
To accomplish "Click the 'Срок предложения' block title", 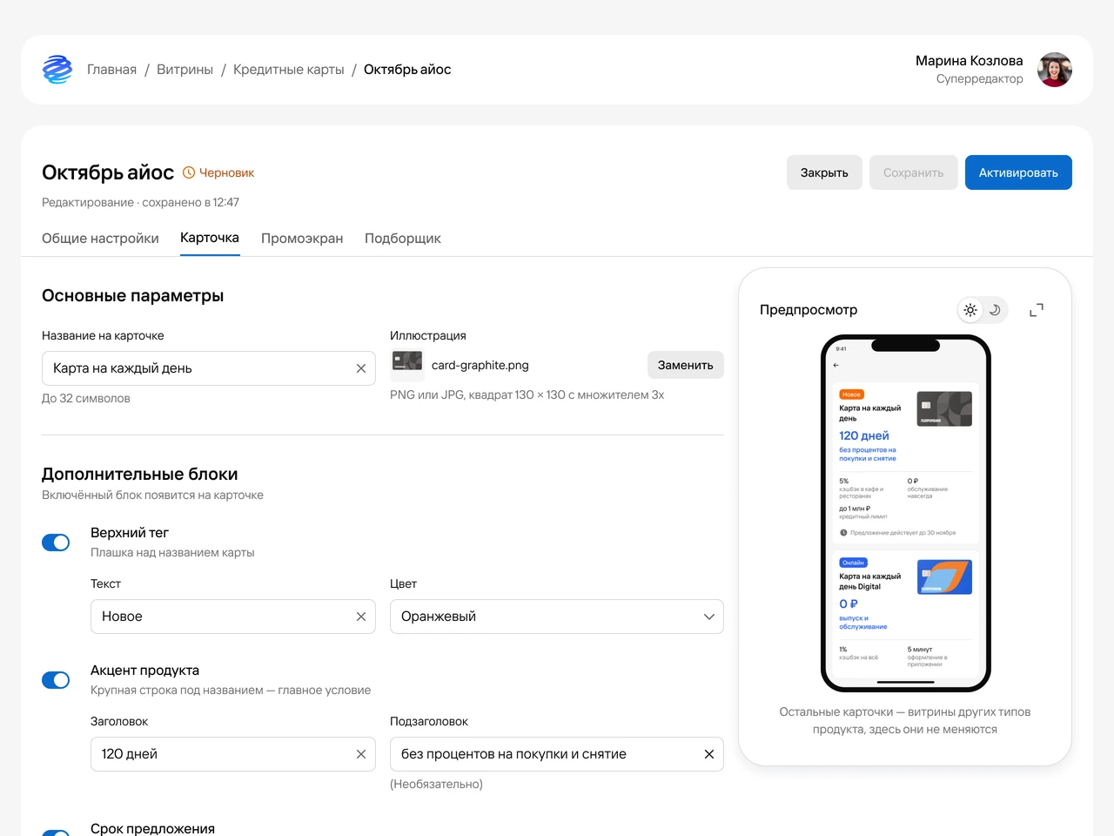I will 152,828.
